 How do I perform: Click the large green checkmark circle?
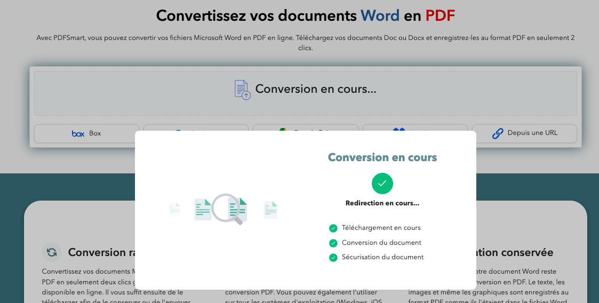pyautogui.click(x=382, y=184)
